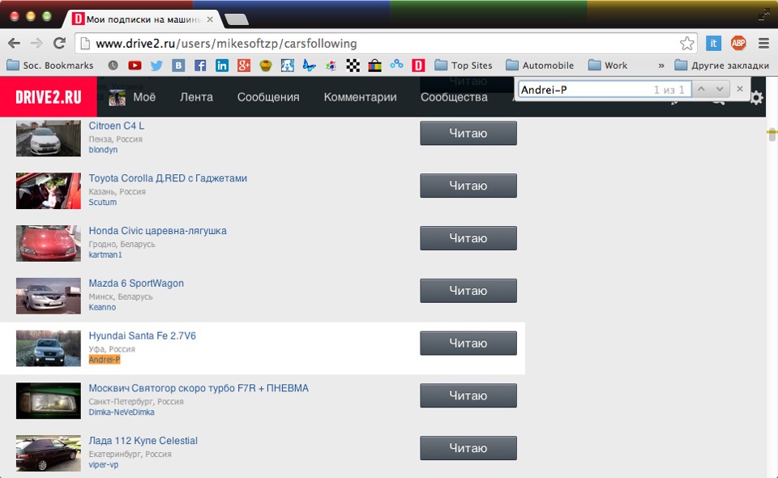Open the LinkedIn bookmark
The height and width of the screenshot is (478, 778).
click(222, 66)
